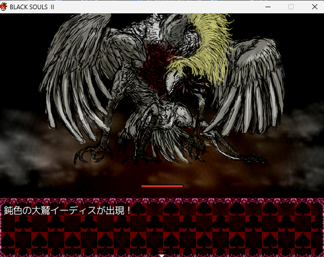Minimize the BLACK SOULS II window
This screenshot has height=257, width=324.
tap(268, 7)
